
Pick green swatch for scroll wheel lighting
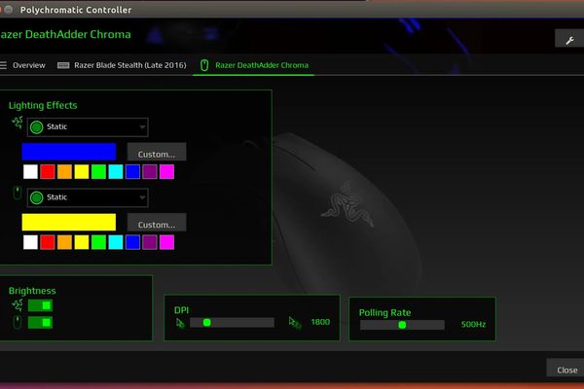click(x=98, y=242)
